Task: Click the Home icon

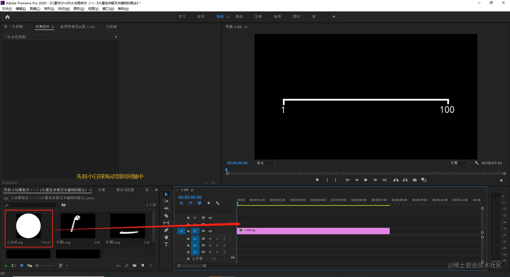Action: (7, 17)
